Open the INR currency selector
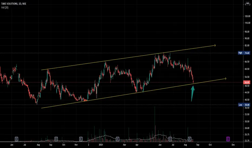The height and width of the screenshot is (148, 252). [x=248, y=3]
